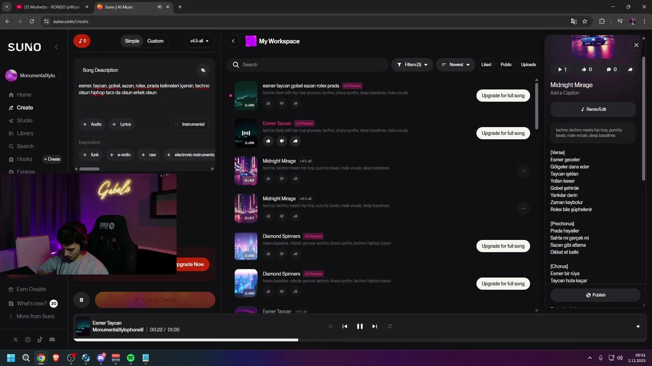Open the Newest sort dropdown
Image resolution: width=652 pixels, height=366 pixels.
[455, 65]
